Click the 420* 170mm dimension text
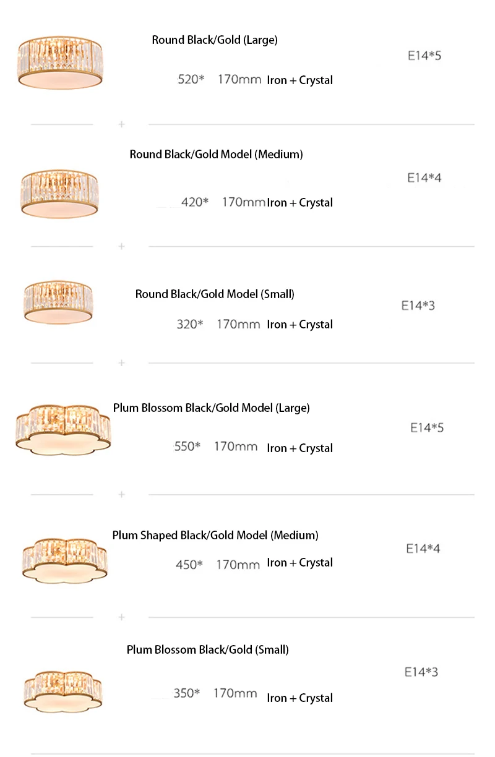The width and height of the screenshot is (495, 757). tap(223, 202)
